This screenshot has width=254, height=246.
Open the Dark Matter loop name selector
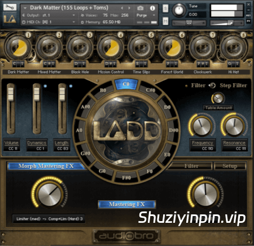click(x=18, y=72)
